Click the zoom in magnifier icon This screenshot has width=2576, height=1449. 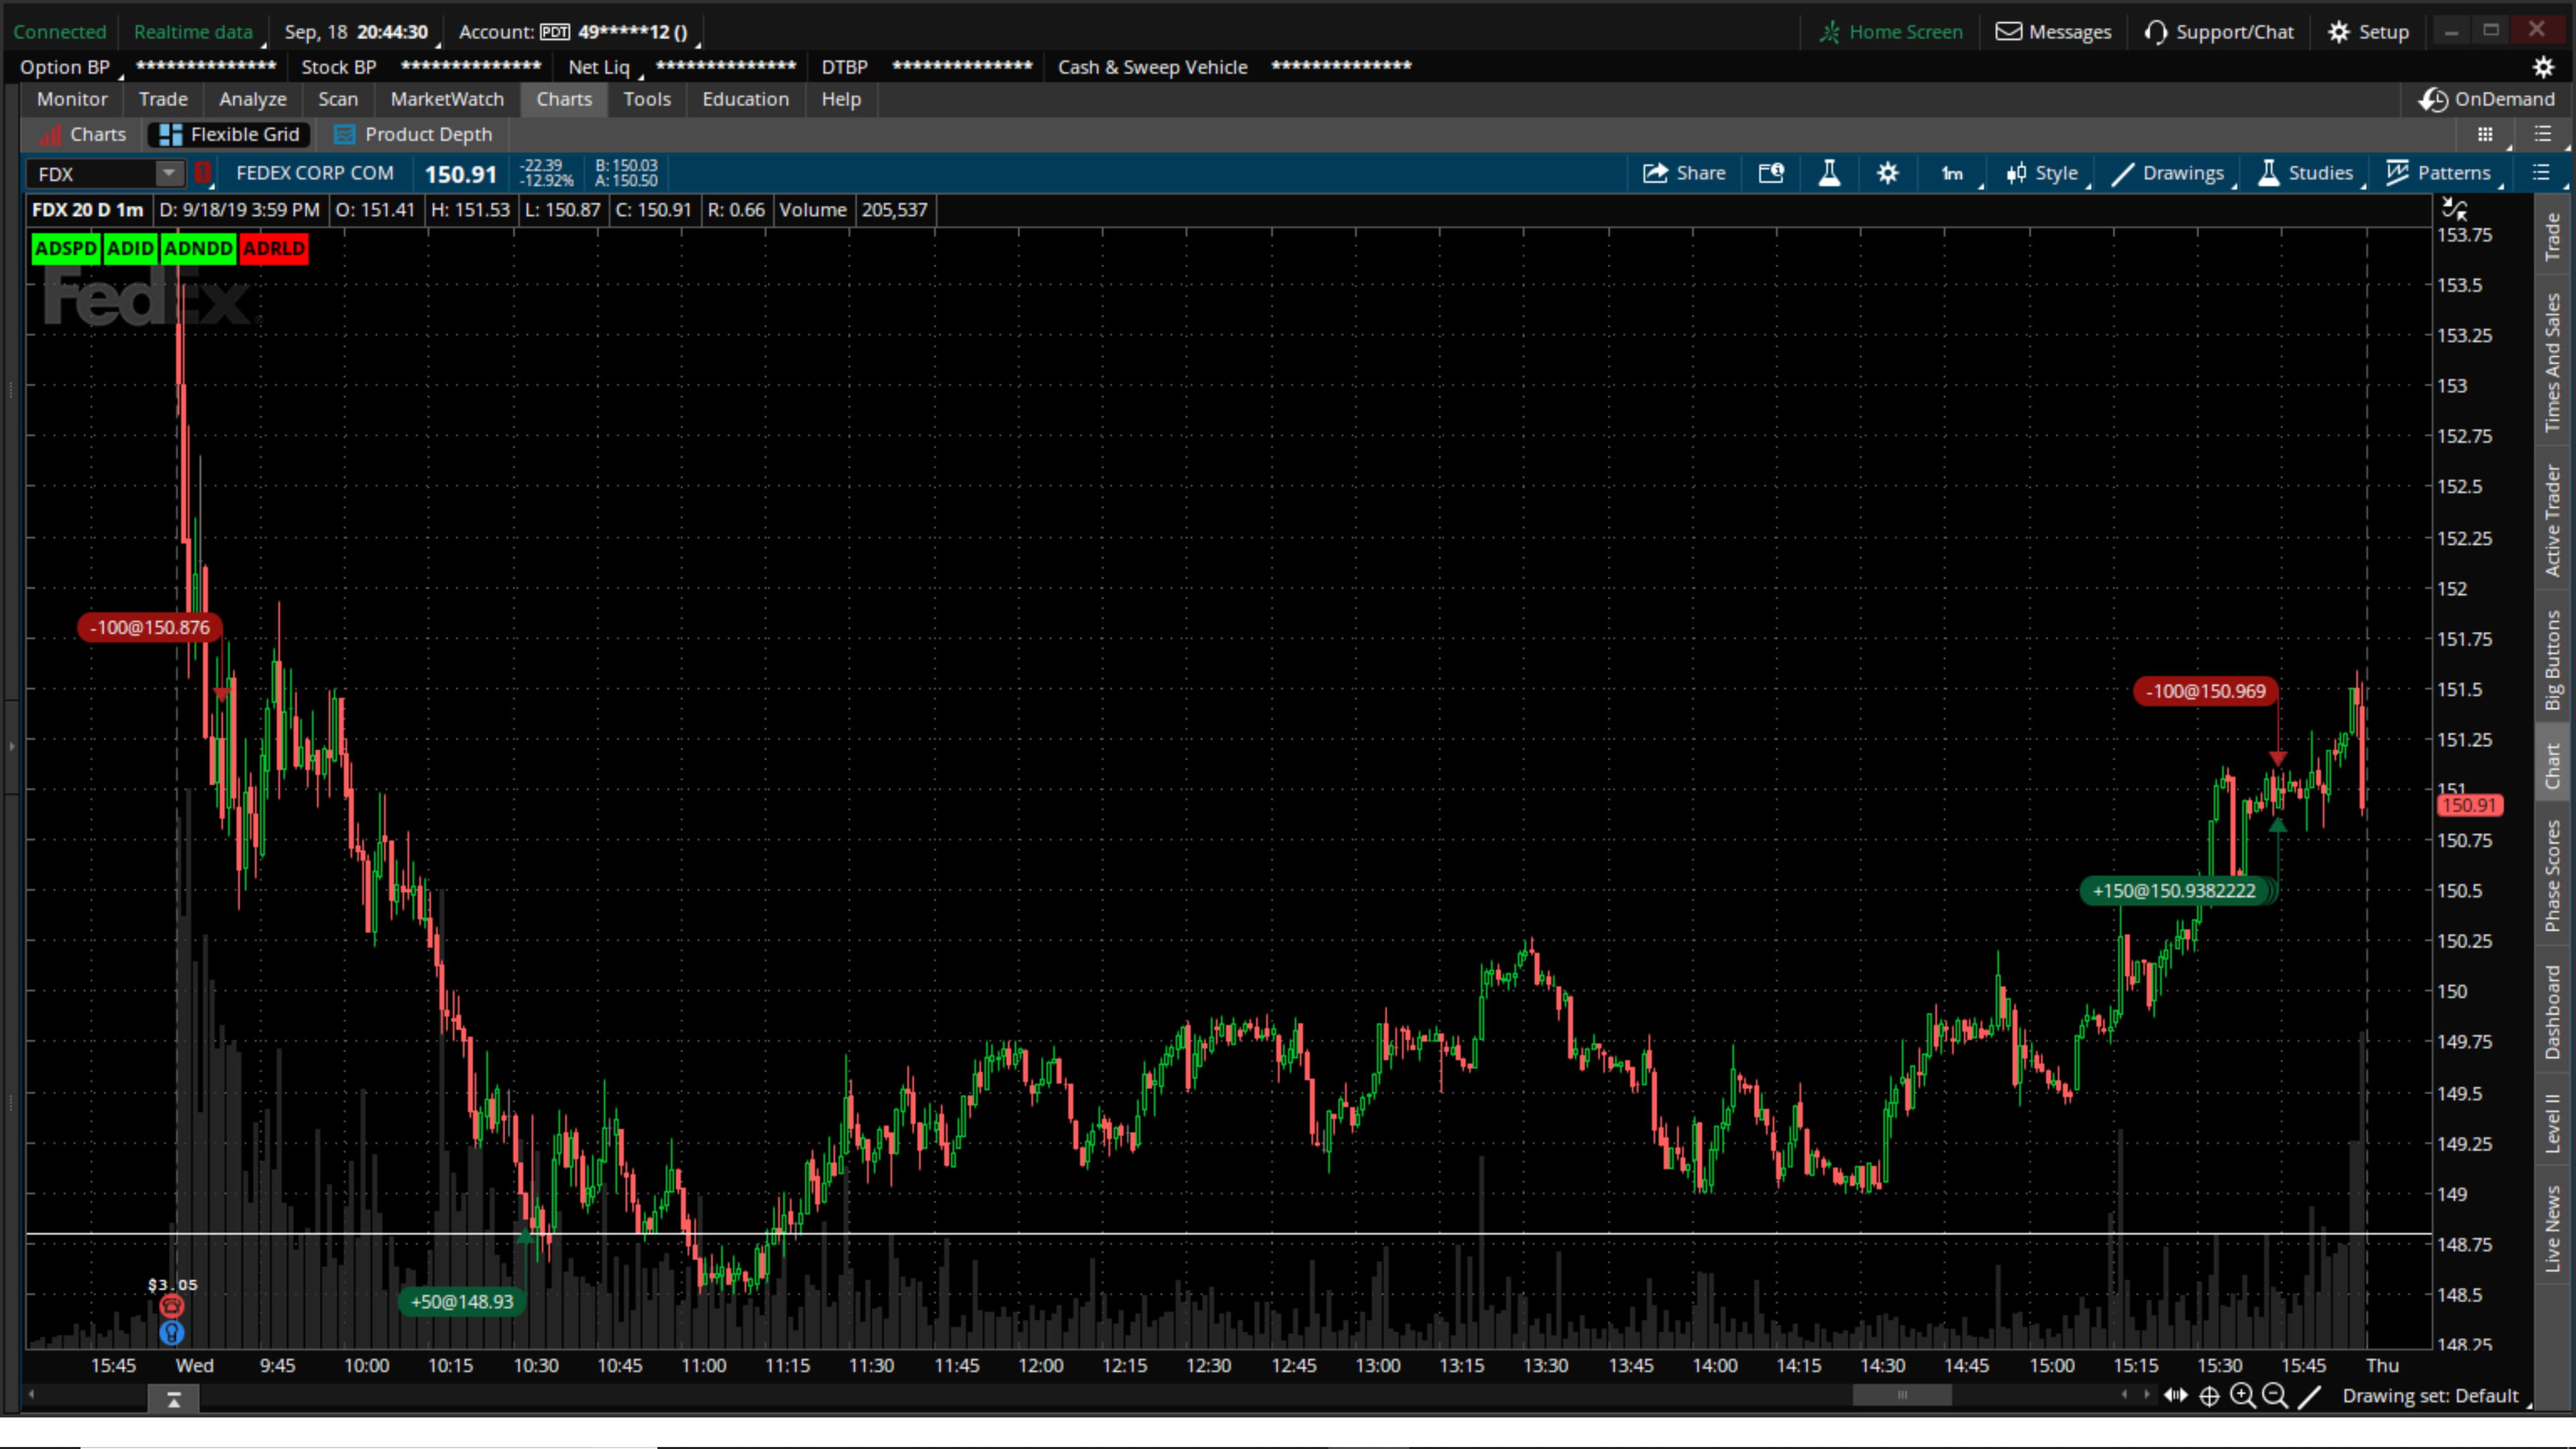point(2242,1395)
